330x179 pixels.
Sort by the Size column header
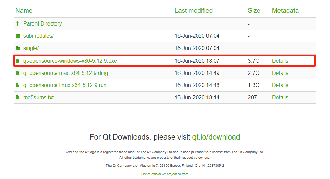[x=254, y=10]
